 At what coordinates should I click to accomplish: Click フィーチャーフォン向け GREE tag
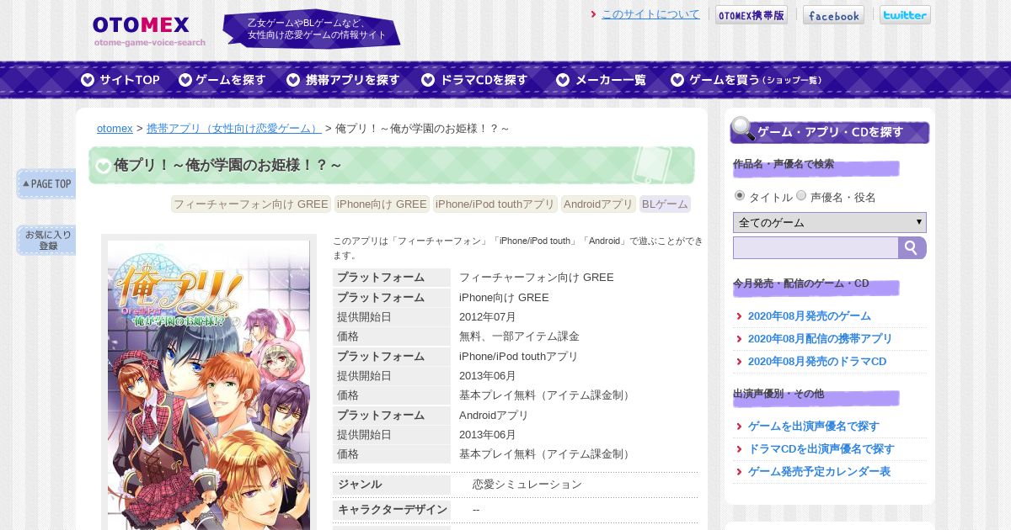251,204
